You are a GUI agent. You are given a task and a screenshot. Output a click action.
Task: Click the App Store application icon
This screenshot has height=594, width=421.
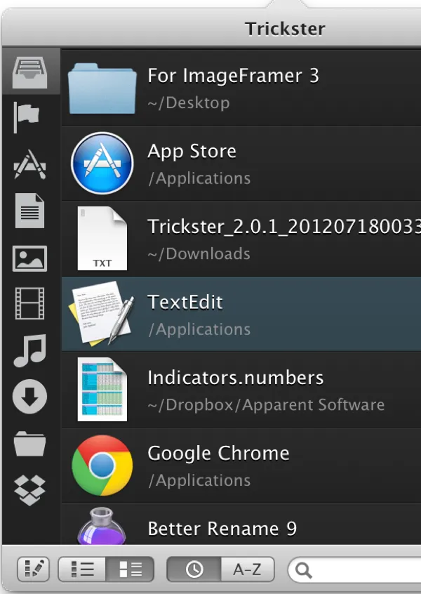coord(102,164)
